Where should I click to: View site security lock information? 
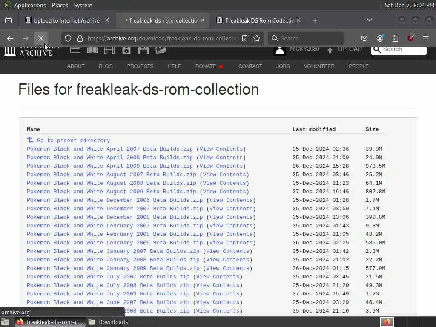click(80, 38)
